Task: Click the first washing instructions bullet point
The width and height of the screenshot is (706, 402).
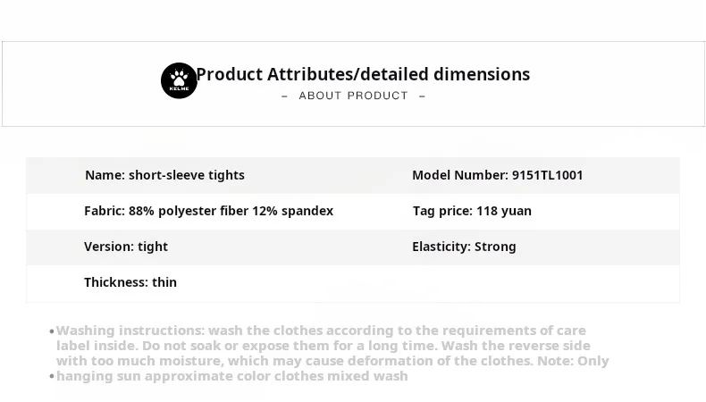Action: pos(52,331)
